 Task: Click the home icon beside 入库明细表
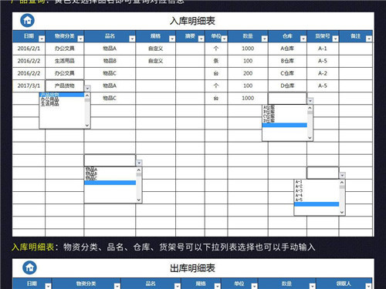(x=27, y=20)
